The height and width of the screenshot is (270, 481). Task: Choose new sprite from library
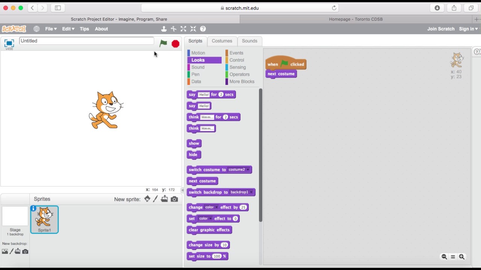click(147, 199)
